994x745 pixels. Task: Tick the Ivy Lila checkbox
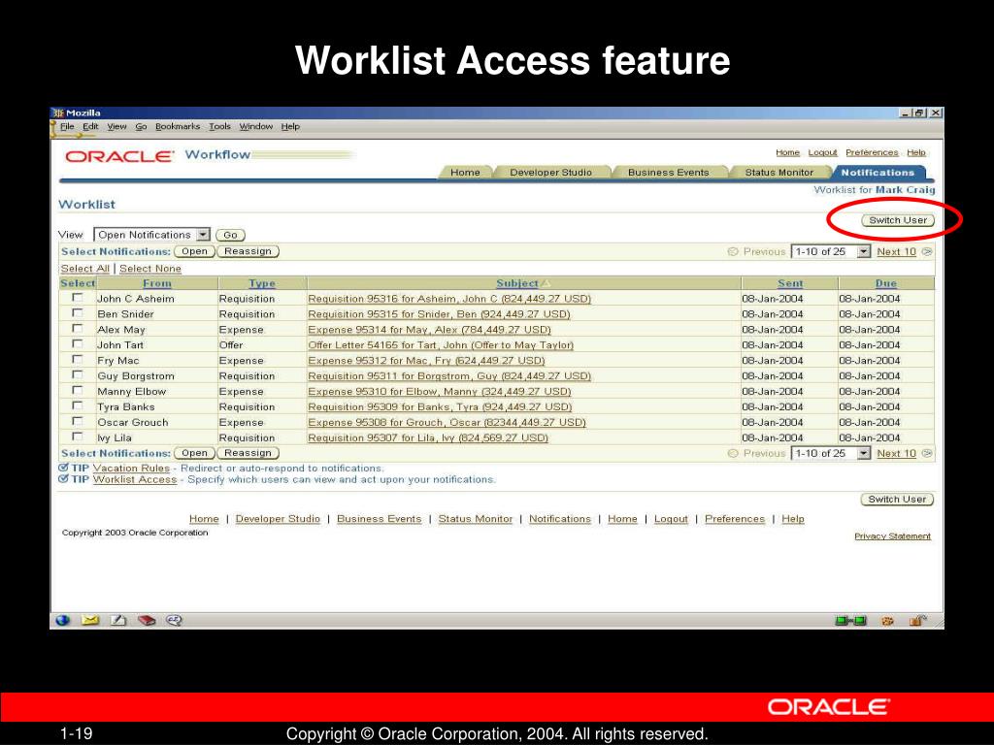78,437
